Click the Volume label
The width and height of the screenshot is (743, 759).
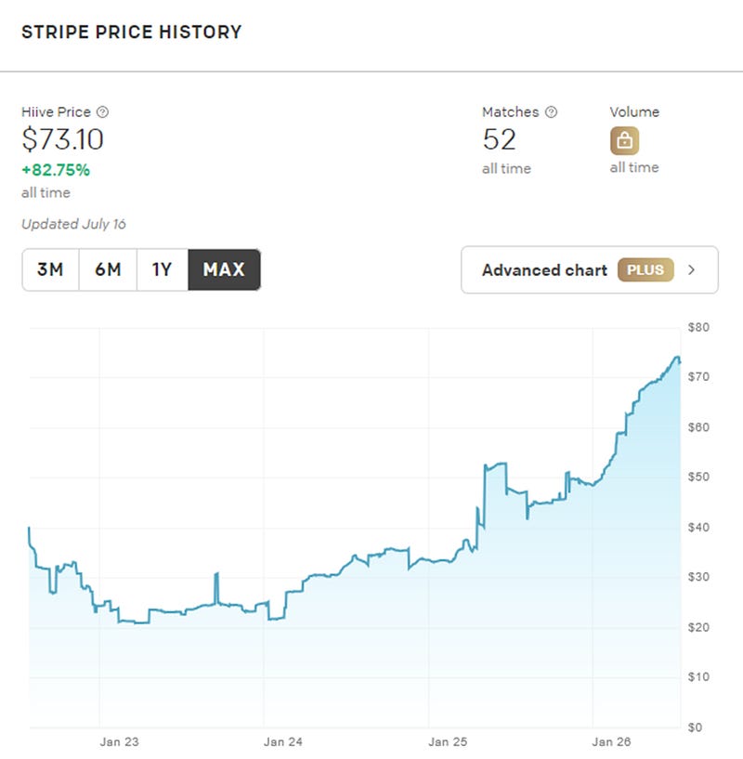tap(634, 112)
